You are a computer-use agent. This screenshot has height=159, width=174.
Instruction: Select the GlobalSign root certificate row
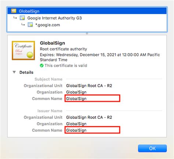click(x=87, y=11)
